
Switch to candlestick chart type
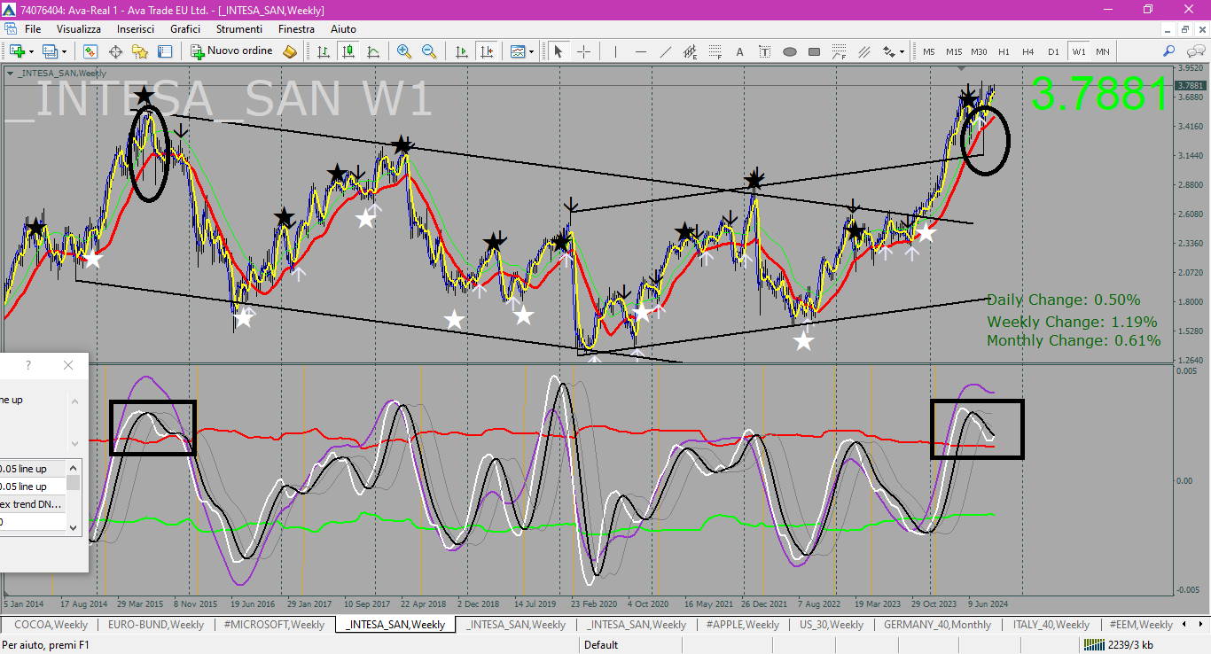point(348,51)
